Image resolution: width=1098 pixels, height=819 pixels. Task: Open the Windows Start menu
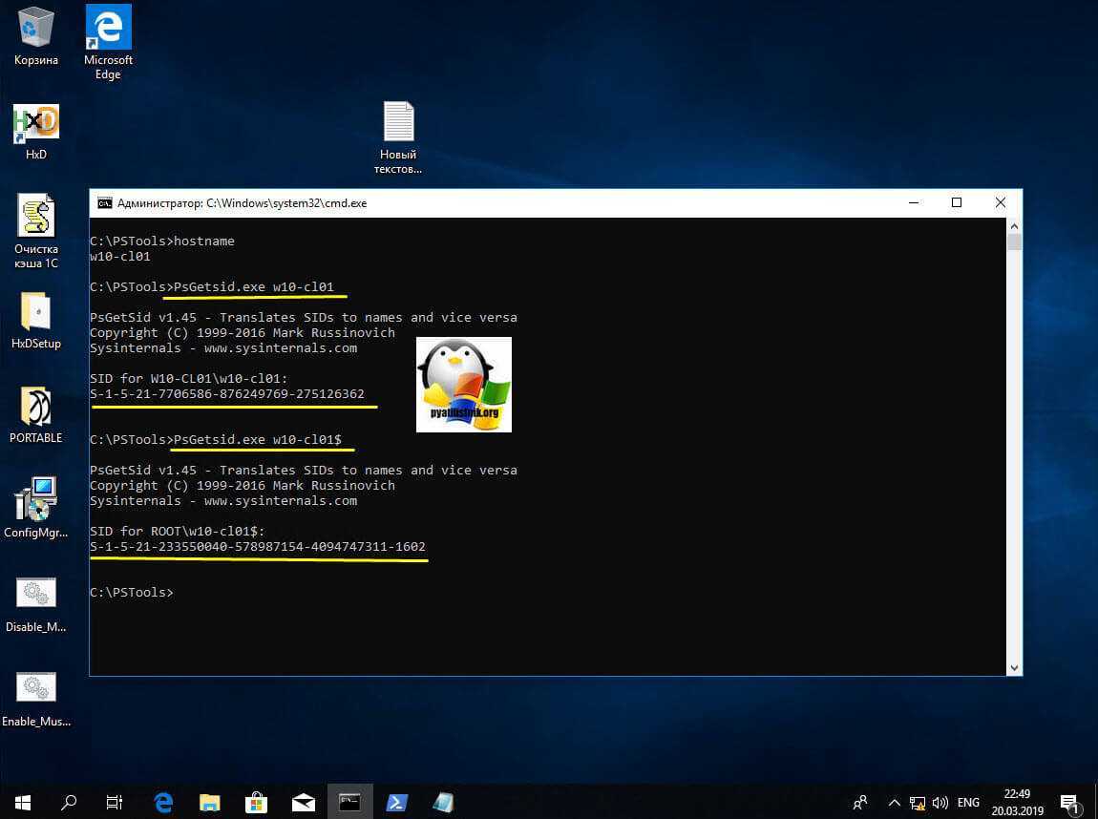pos(23,802)
